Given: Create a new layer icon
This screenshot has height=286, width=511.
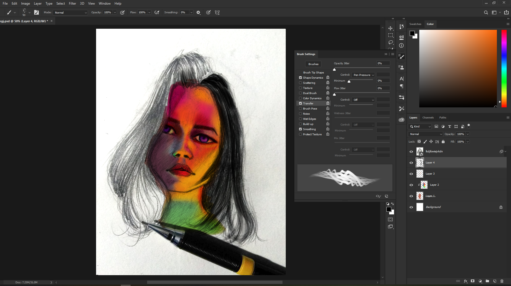Looking at the screenshot, I should (494, 281).
